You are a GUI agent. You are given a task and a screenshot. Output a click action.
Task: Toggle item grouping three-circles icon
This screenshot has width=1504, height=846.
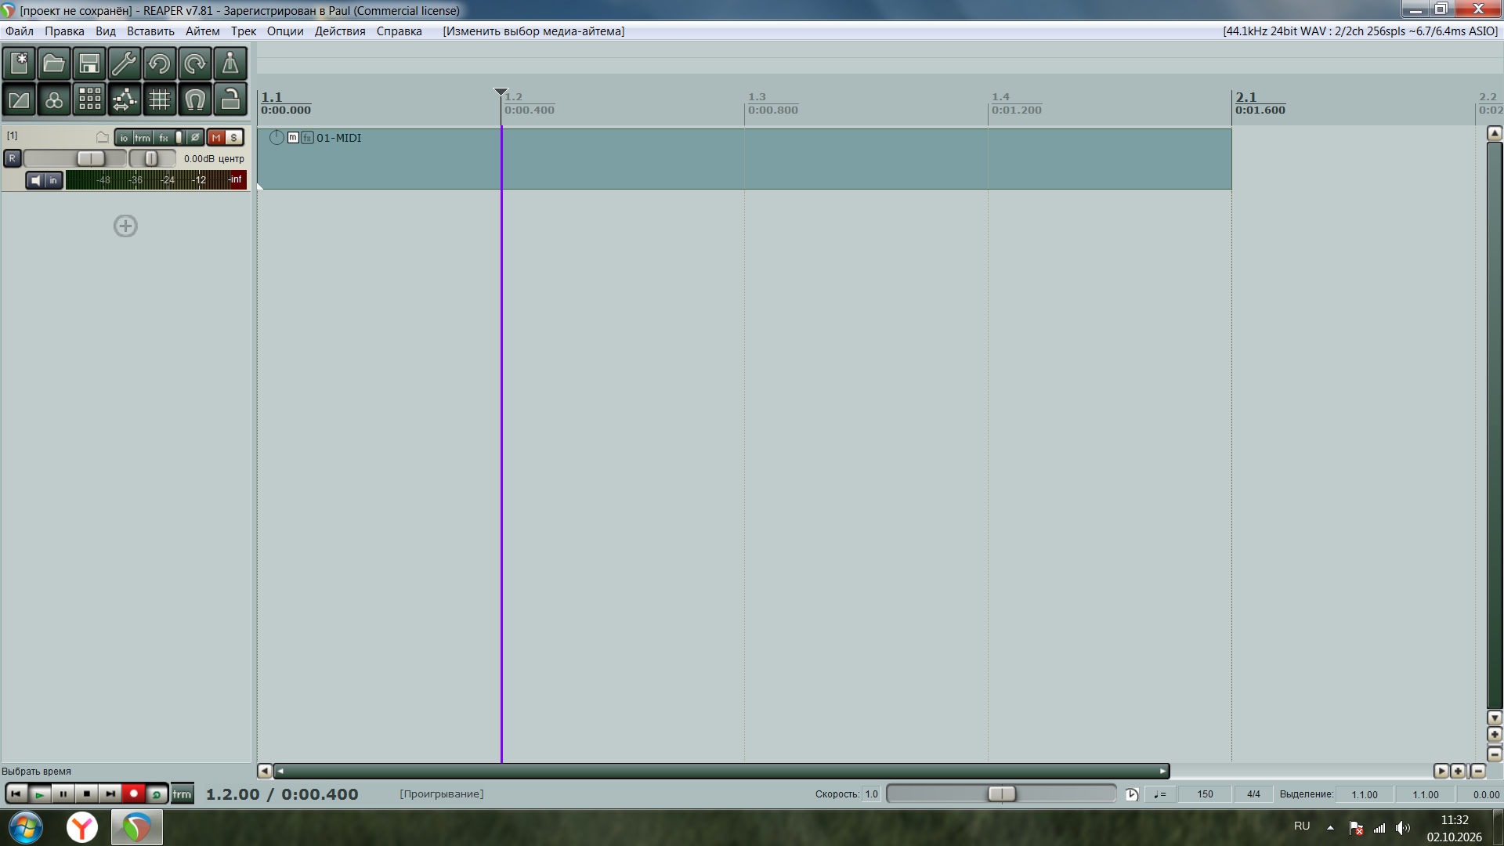pyautogui.click(x=54, y=99)
